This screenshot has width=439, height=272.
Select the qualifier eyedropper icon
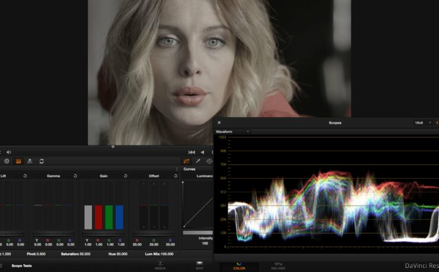198,161
